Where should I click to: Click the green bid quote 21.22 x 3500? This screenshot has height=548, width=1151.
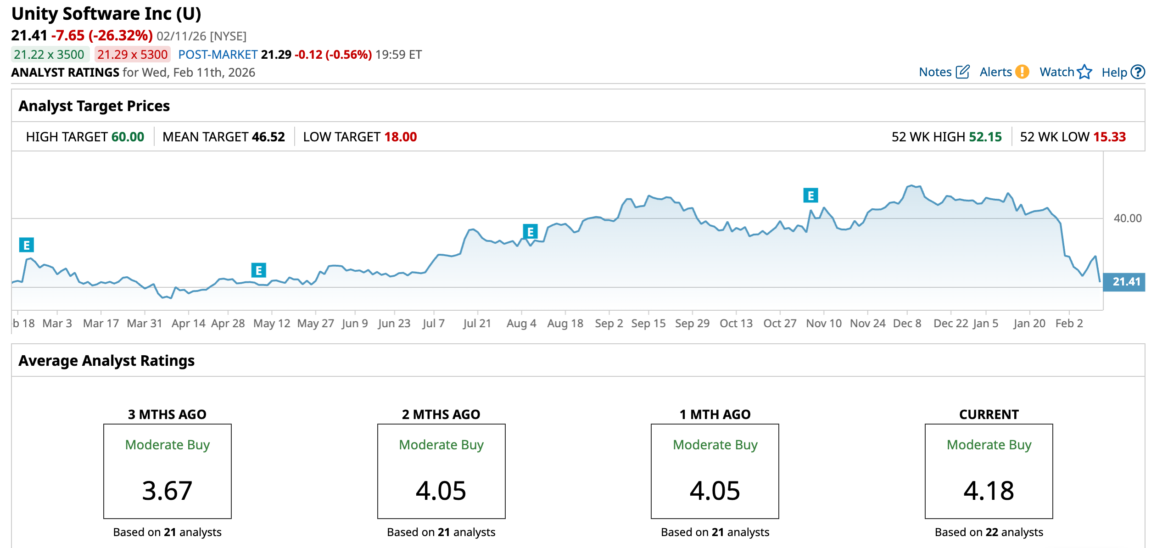(50, 55)
